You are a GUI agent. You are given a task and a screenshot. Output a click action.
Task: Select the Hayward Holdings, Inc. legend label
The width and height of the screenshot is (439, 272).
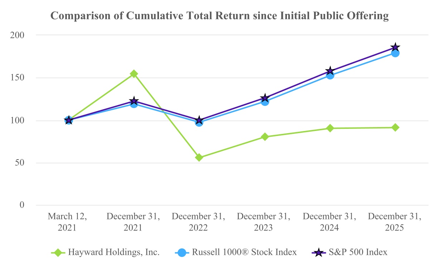point(114,252)
